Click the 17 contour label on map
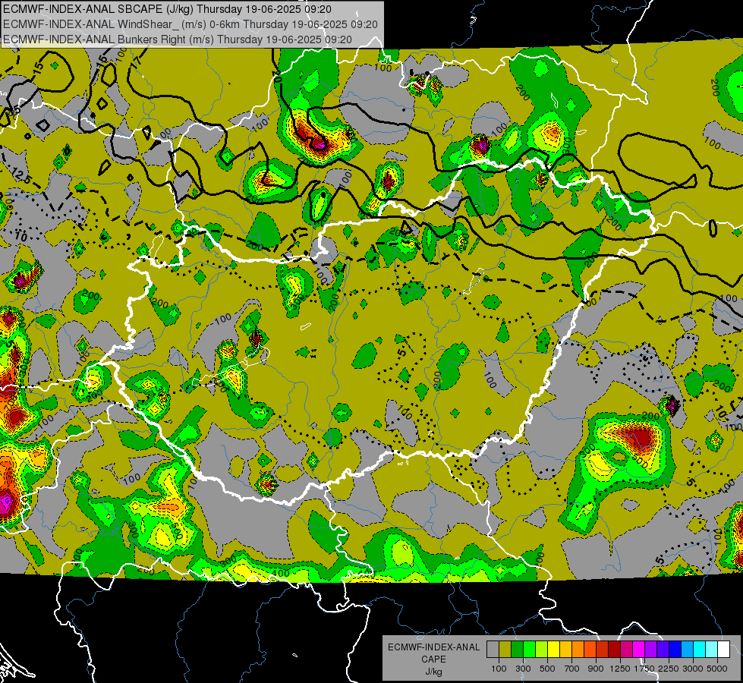743x683 pixels. (x=137, y=62)
